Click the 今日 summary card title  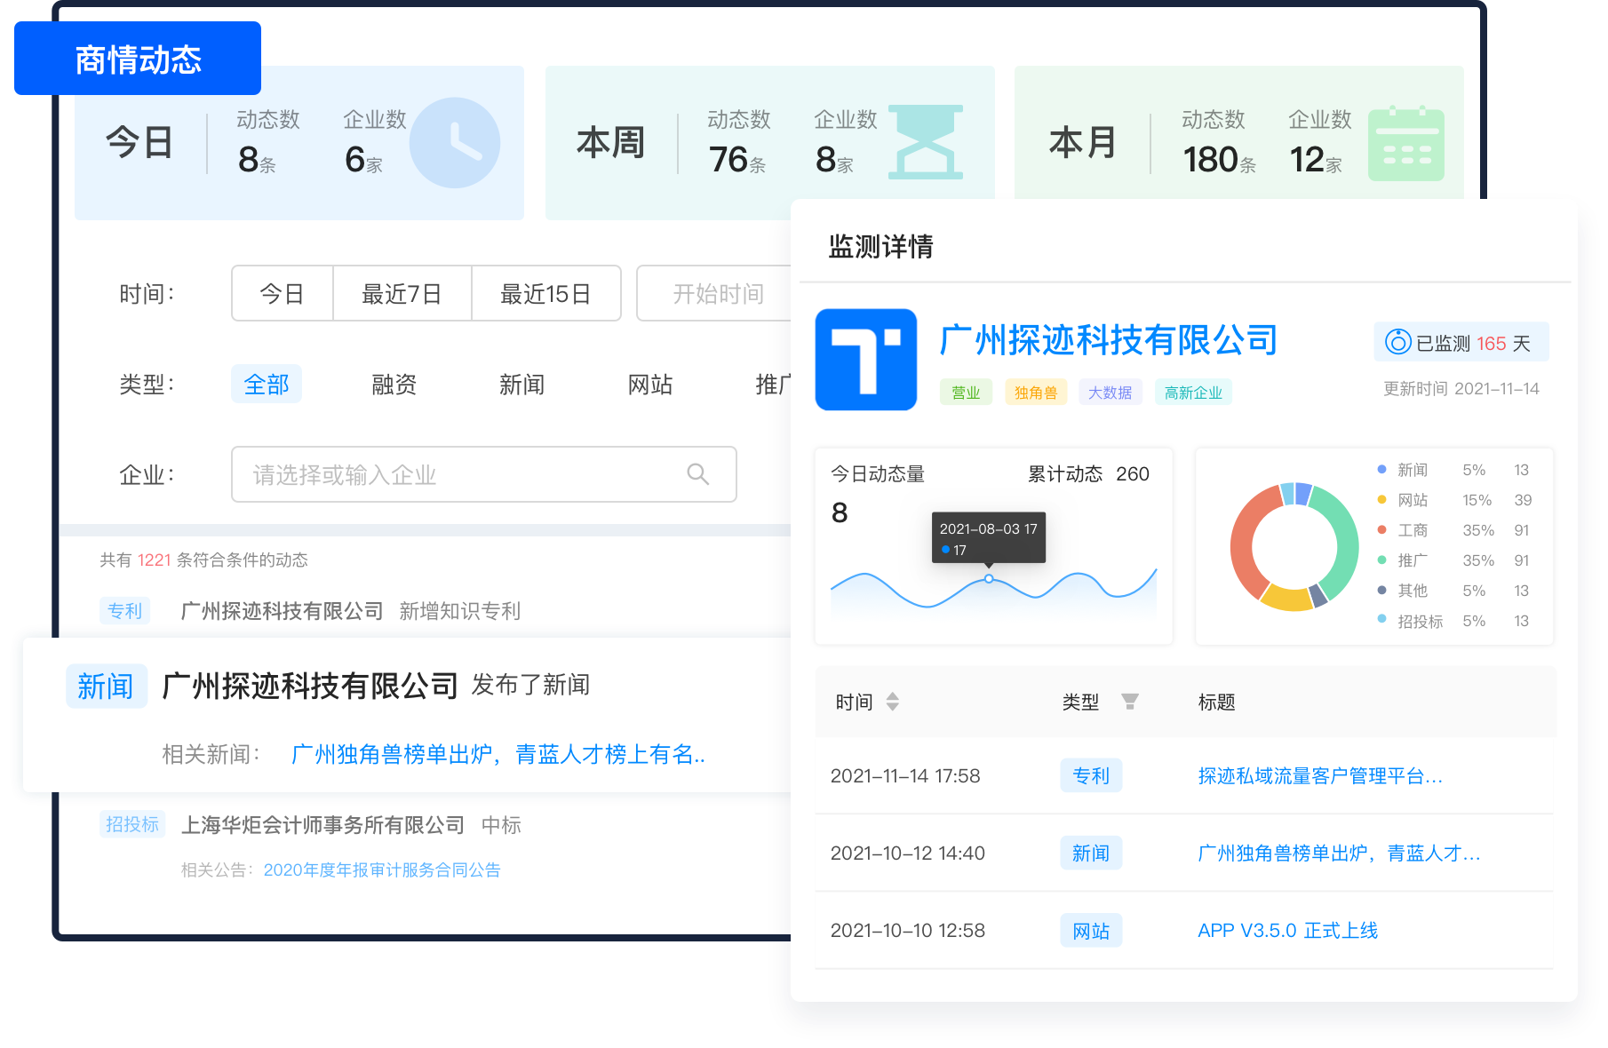click(x=139, y=142)
